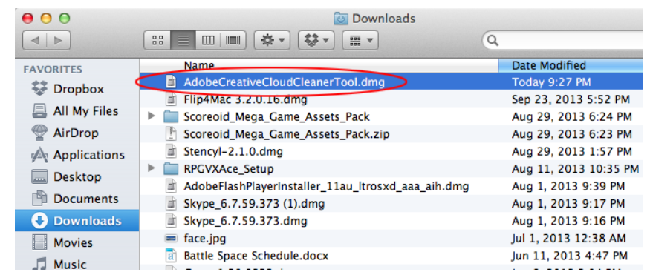Click the Sep 23, 2013 5:52 PM date
This screenshot has width=650, height=275.
571,99
